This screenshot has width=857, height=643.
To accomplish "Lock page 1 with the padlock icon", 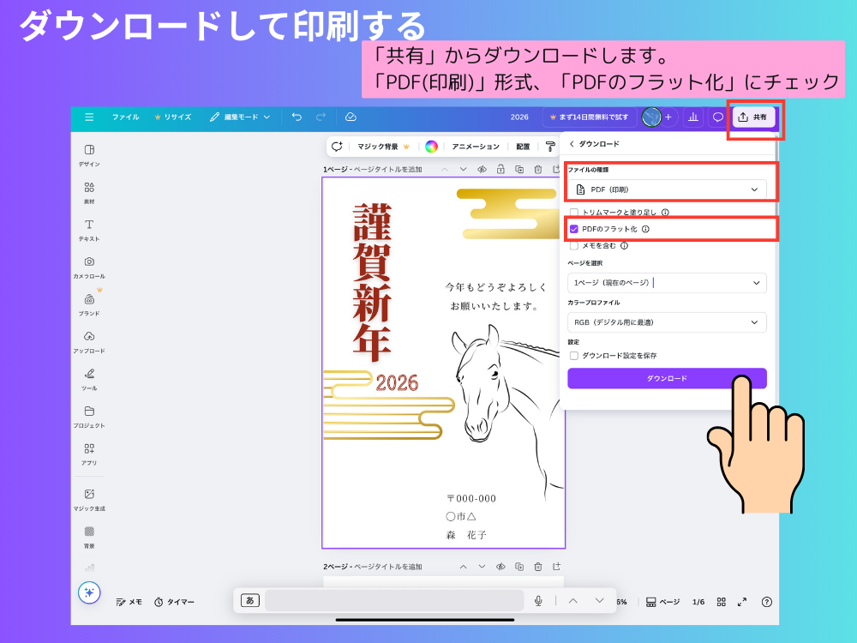I will point(500,170).
